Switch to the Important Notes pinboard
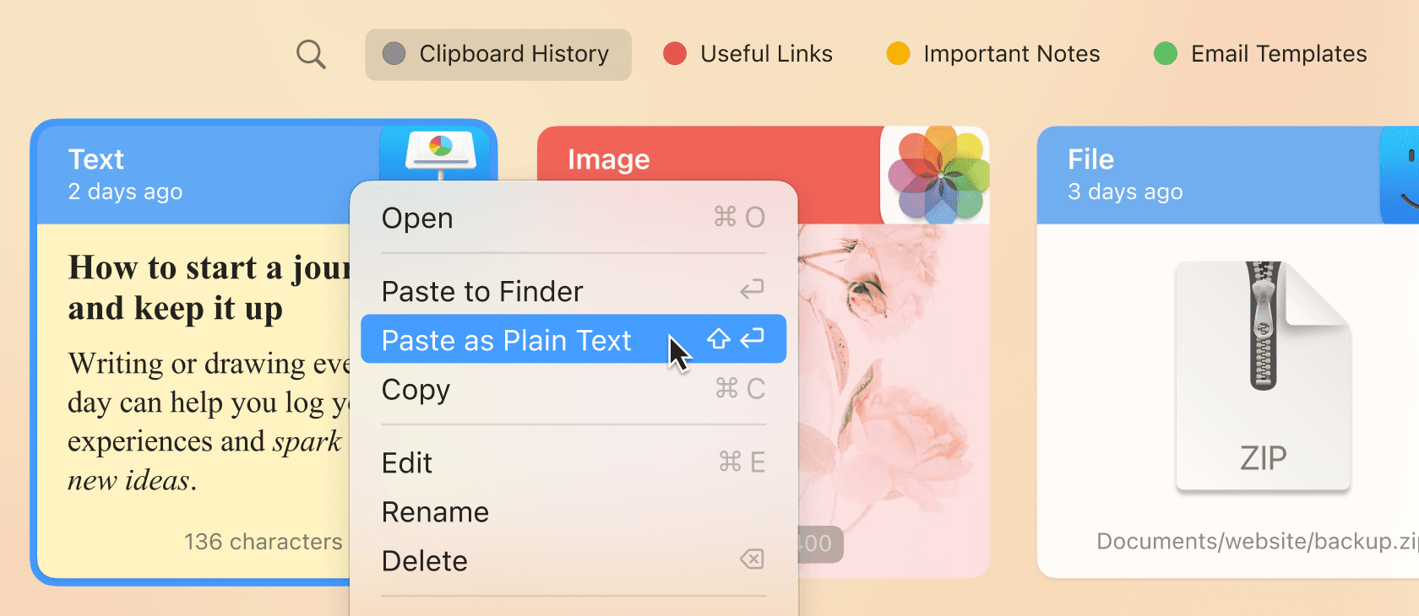Viewport: 1419px width, 616px height. [1011, 54]
